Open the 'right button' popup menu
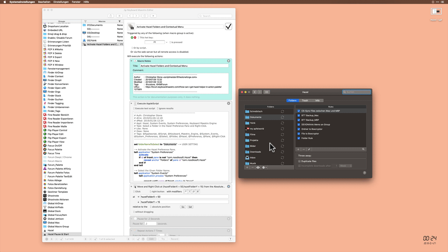Screen dimensions: 448x252 click(x=156, y=191)
